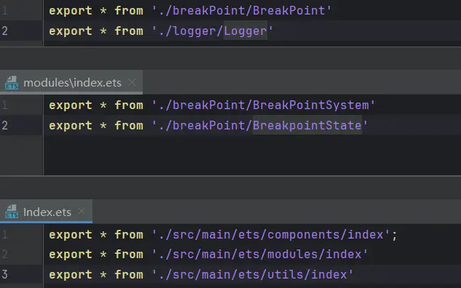Click the export keyword on the BreakPointSystem line

pos(71,105)
